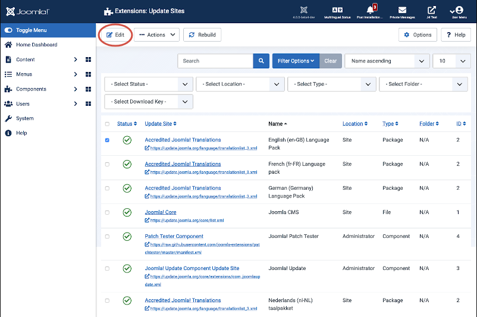Check the Patch Tester Component row checkbox

click(107, 236)
